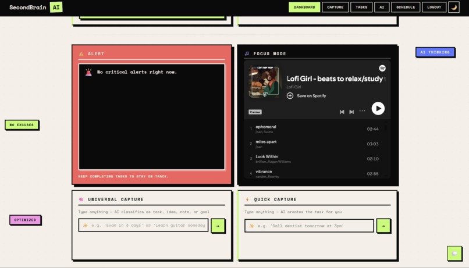Click the lightning icon beside Quick Capture

(247, 199)
